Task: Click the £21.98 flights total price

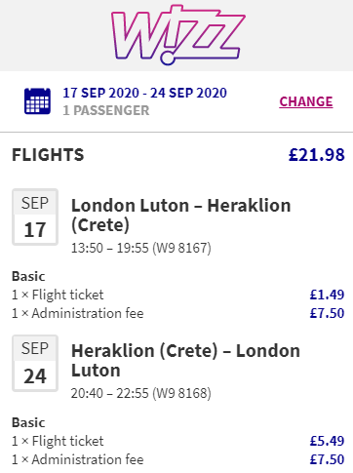Action: point(317,155)
